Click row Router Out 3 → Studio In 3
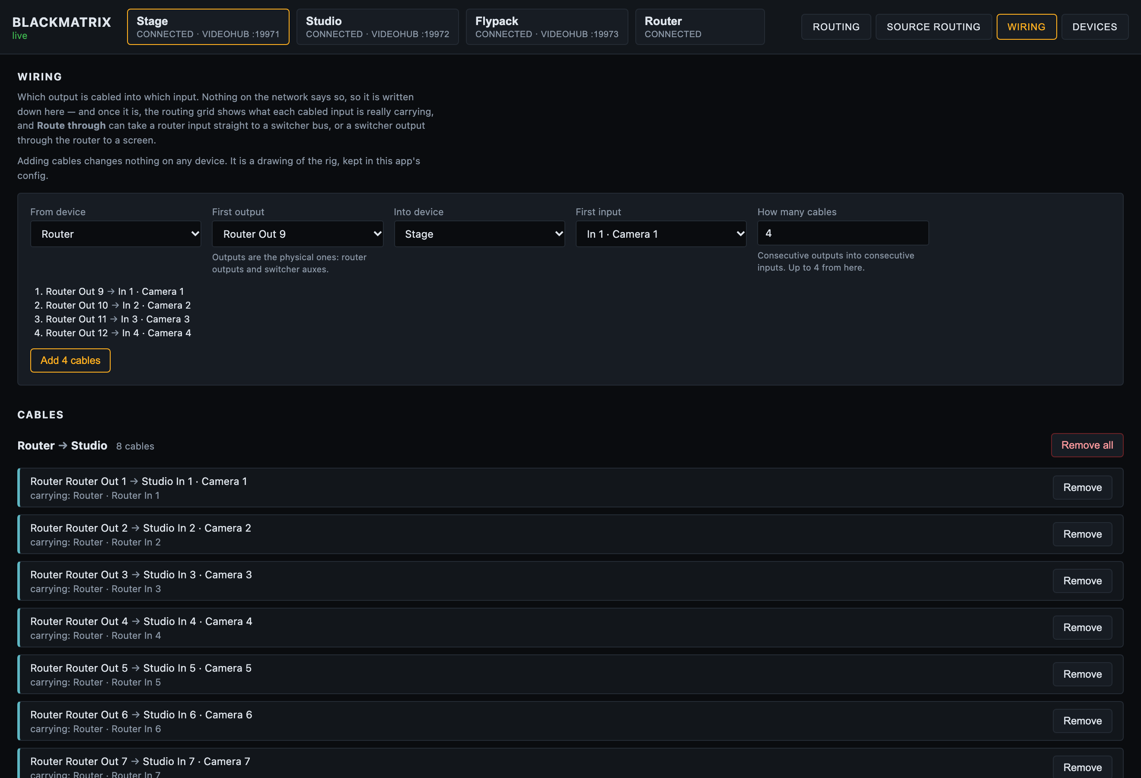The height and width of the screenshot is (778, 1141). click(x=570, y=580)
